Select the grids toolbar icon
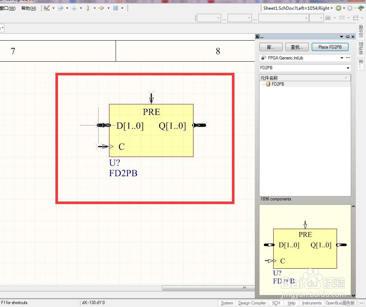 coord(116,8)
